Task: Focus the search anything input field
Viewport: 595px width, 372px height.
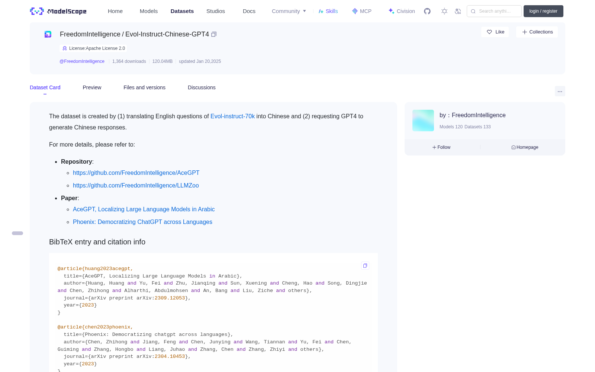Action: tap(494, 11)
